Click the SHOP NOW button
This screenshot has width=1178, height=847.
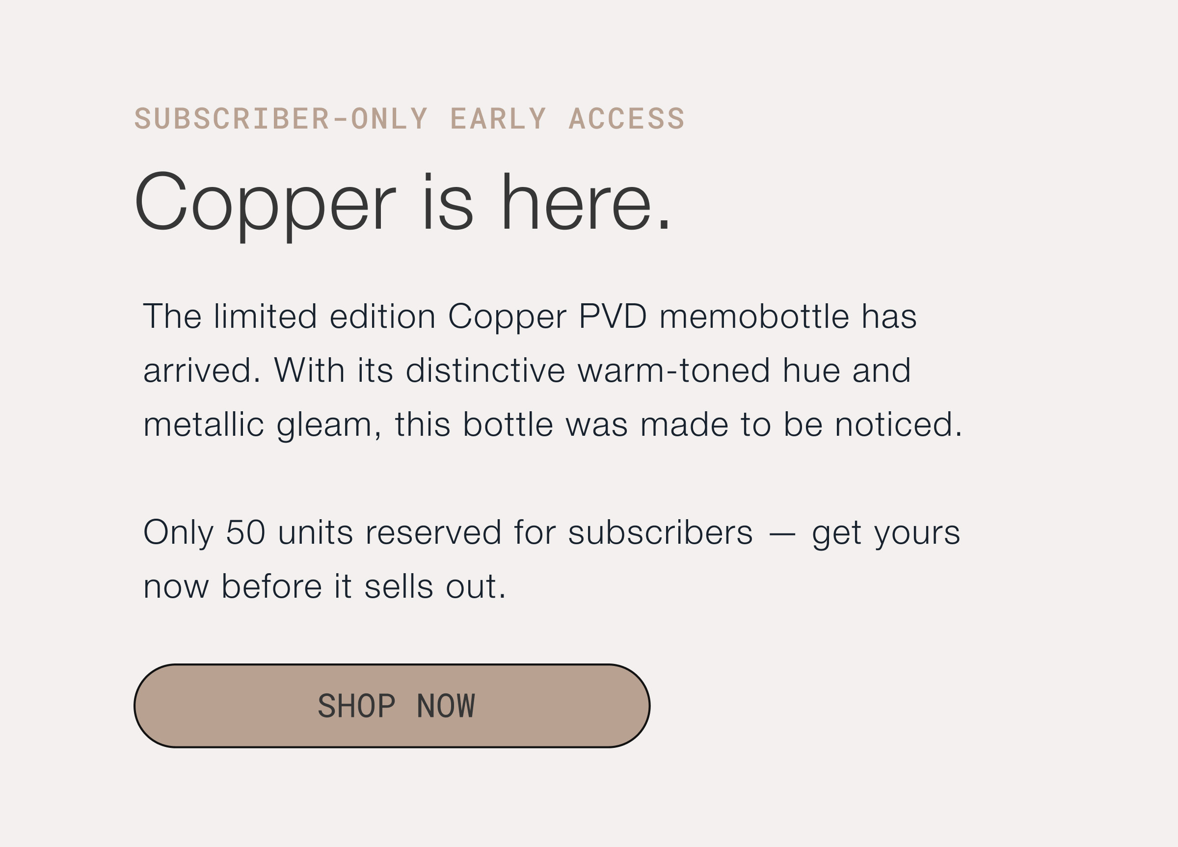392,706
